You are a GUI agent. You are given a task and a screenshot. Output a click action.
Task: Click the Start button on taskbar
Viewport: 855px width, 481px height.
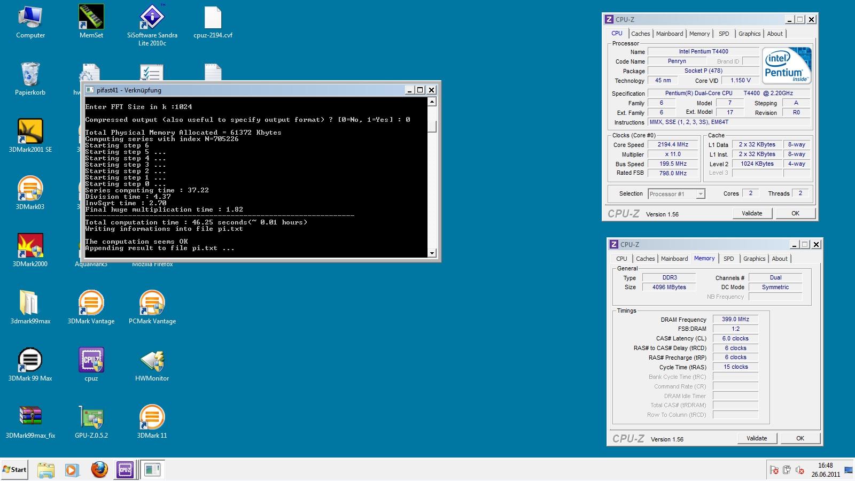(14, 470)
